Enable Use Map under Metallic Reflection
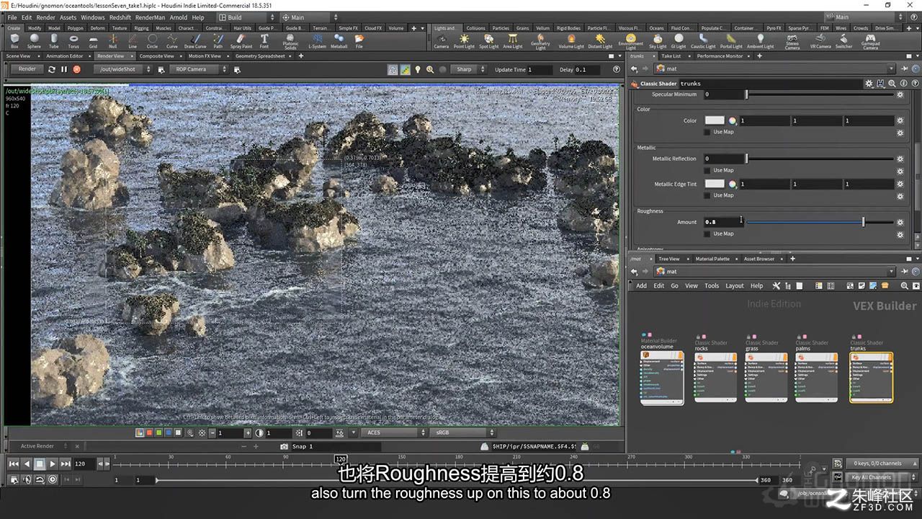922x519 pixels. [x=707, y=170]
